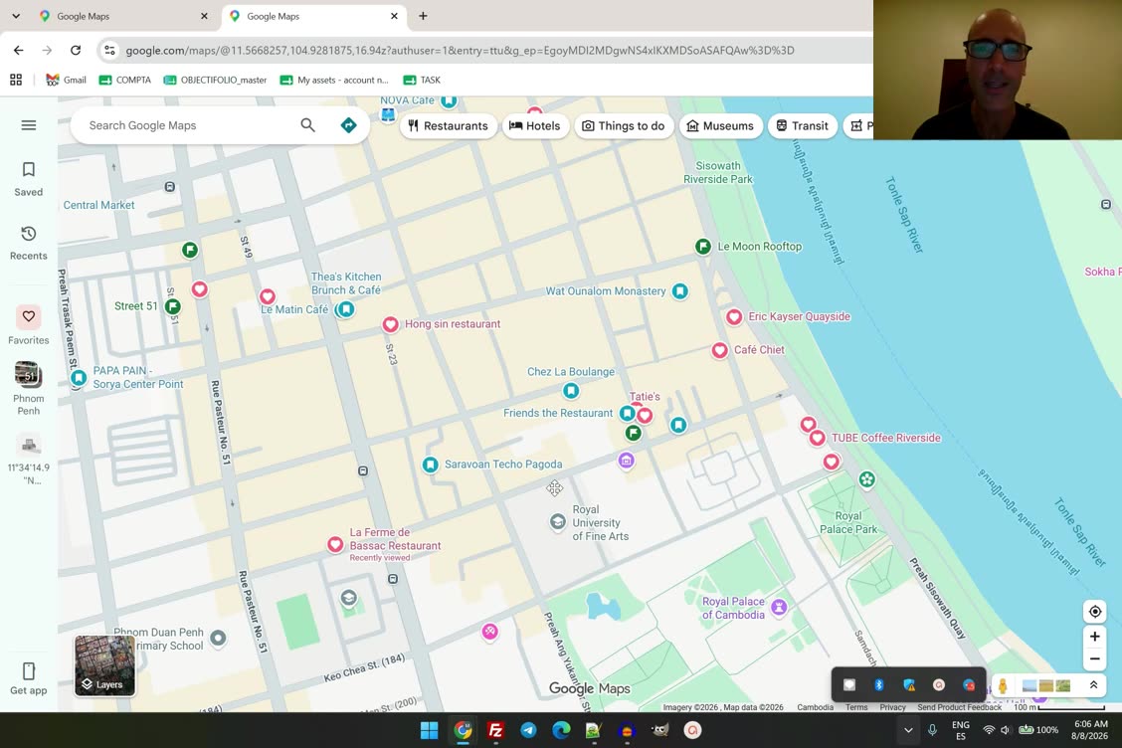This screenshot has width=1122, height=748.
Task: Select the Museums chip
Action: pyautogui.click(x=720, y=126)
